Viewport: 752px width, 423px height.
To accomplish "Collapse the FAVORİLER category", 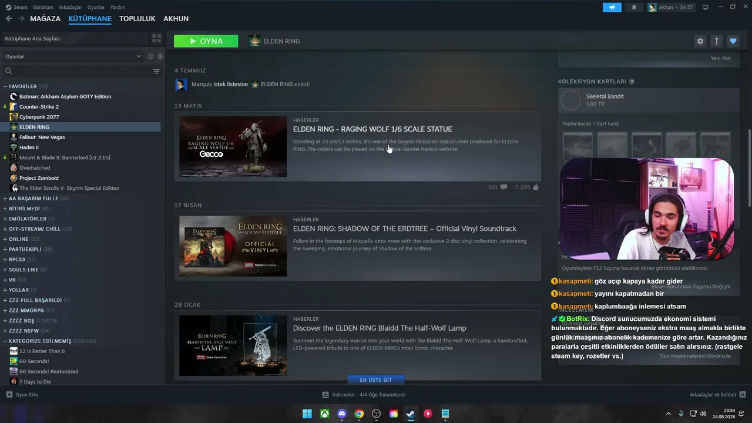I will 5,86.
